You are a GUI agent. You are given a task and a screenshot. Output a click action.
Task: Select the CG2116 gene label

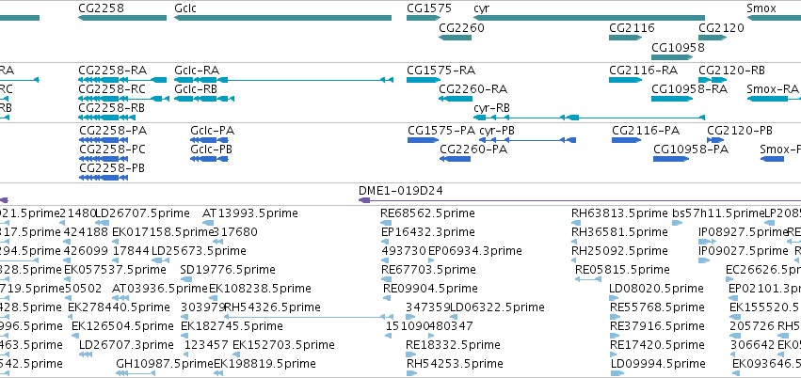632,28
